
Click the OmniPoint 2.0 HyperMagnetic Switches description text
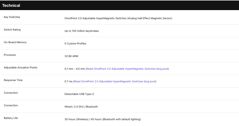(x=118, y=18)
